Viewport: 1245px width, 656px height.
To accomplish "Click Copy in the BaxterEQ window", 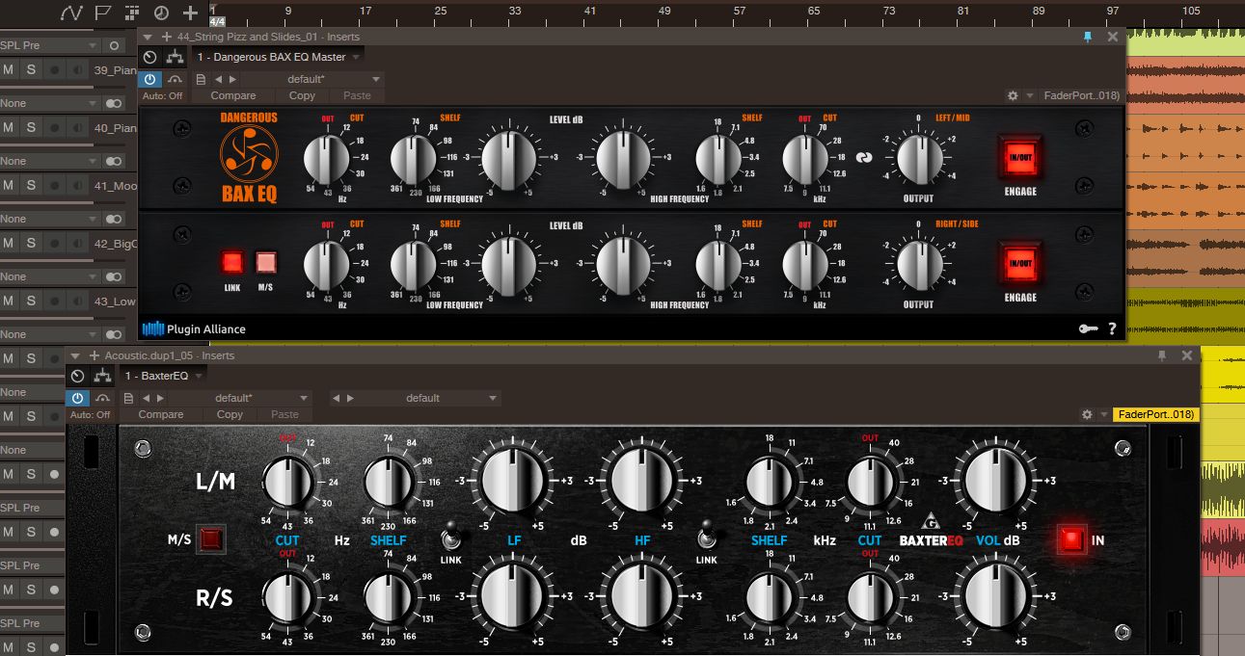I will point(230,414).
